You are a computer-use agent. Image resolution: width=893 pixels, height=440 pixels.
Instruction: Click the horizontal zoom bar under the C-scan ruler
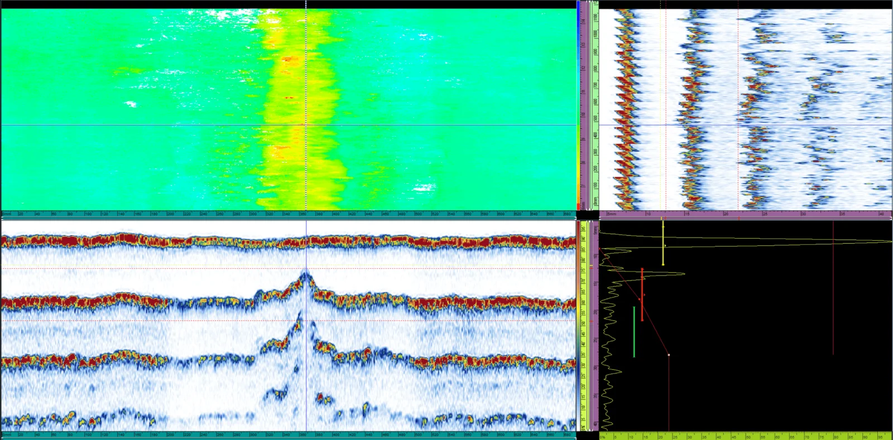289,218
